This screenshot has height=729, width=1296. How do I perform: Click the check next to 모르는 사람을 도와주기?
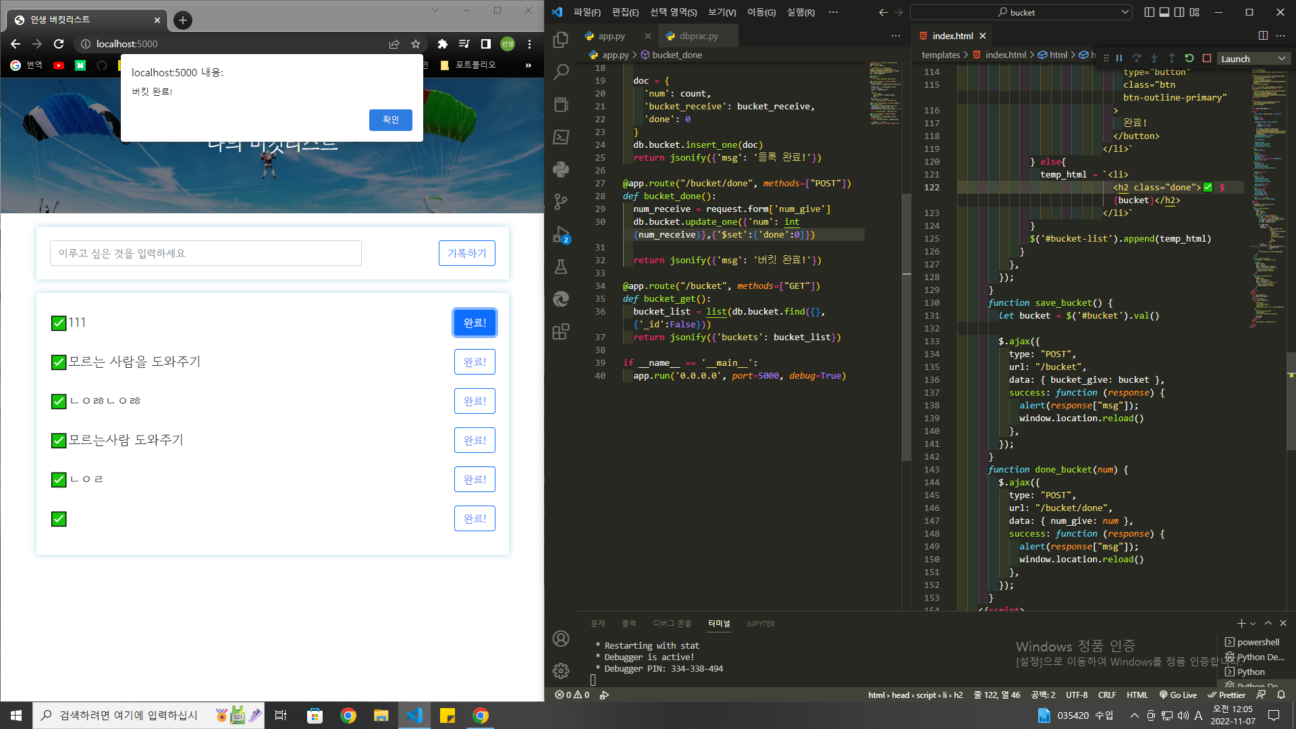tap(59, 362)
